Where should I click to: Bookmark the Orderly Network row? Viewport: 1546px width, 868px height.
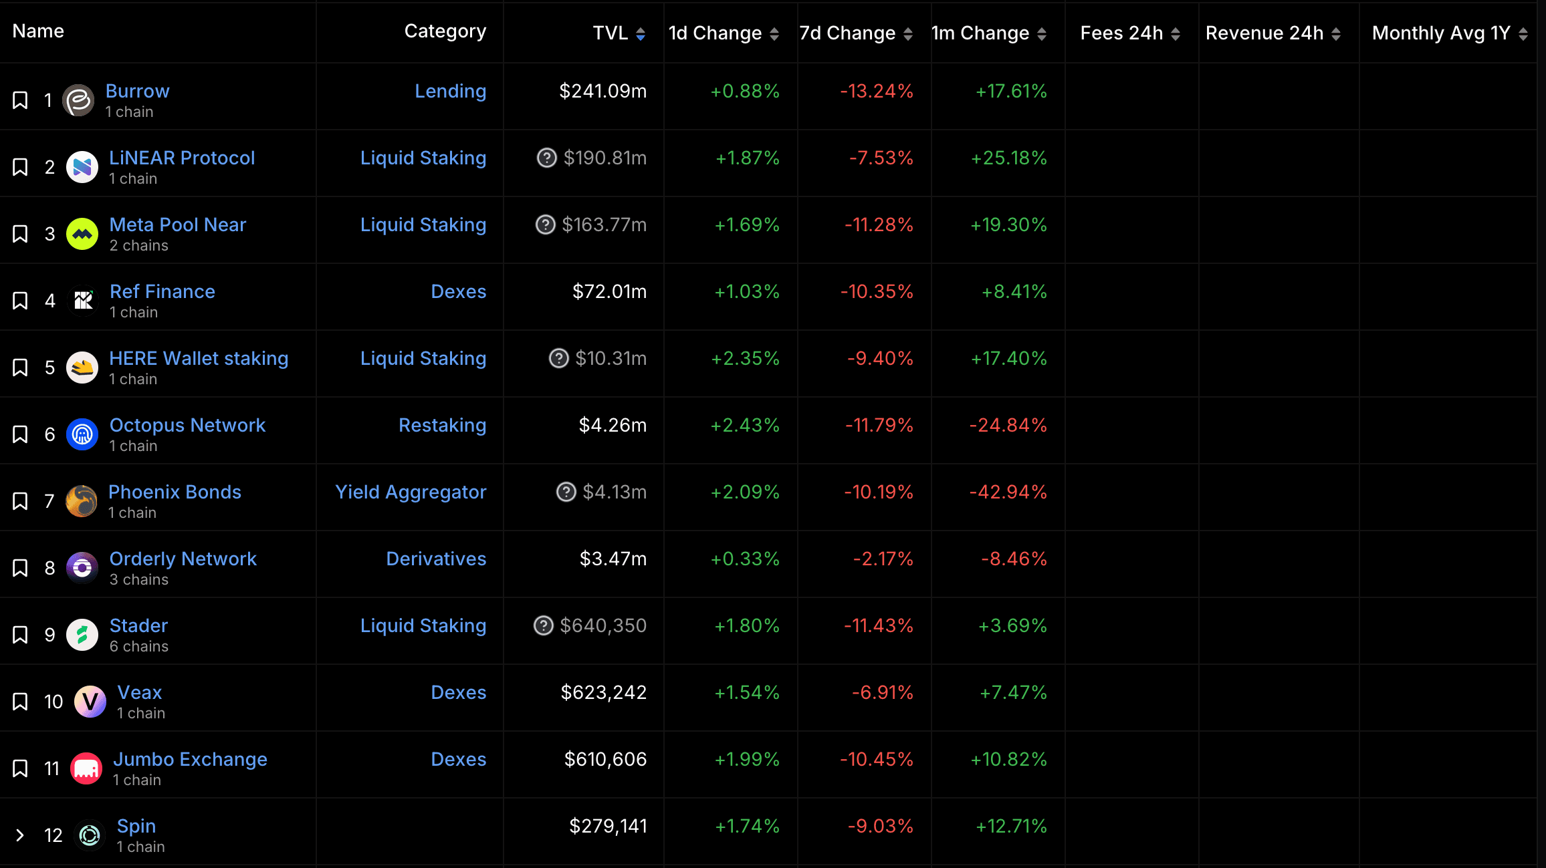pyautogui.click(x=20, y=568)
